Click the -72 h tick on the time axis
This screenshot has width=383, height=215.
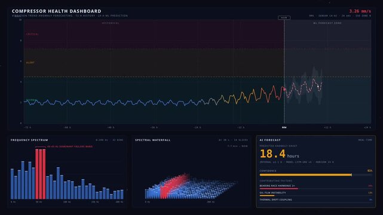(x=27, y=127)
